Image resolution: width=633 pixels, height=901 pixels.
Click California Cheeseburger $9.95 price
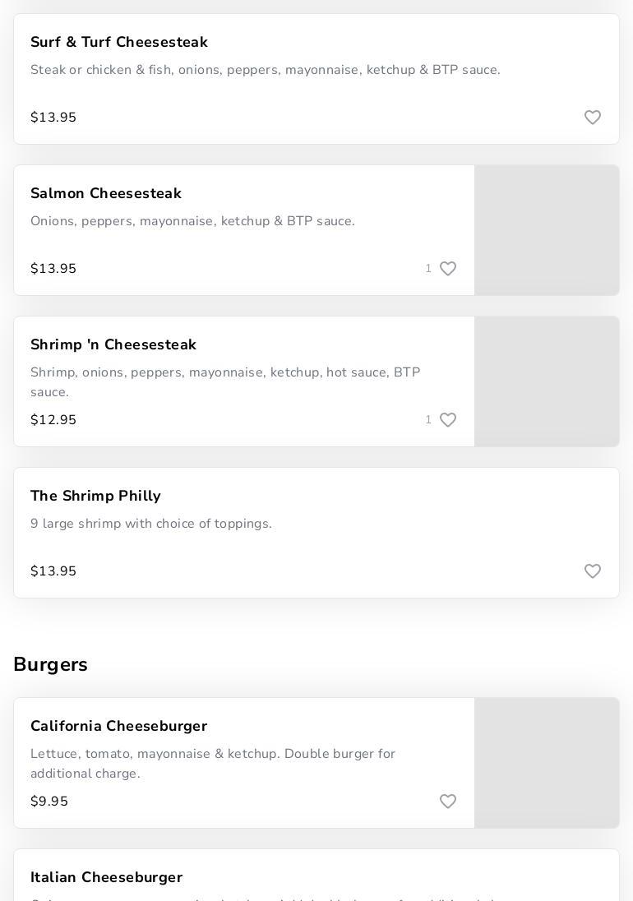click(49, 802)
